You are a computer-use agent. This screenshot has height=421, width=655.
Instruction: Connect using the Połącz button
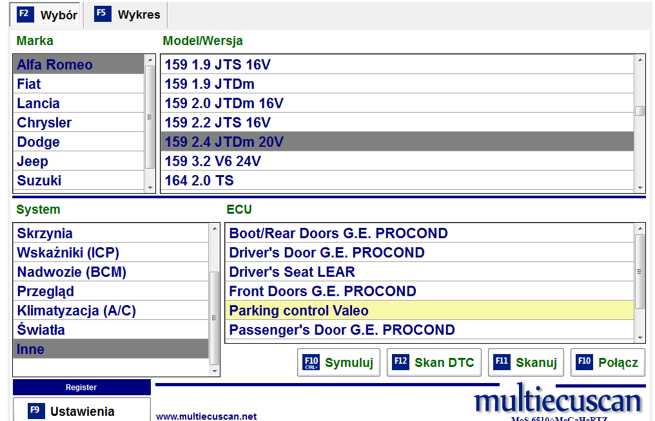[608, 362]
